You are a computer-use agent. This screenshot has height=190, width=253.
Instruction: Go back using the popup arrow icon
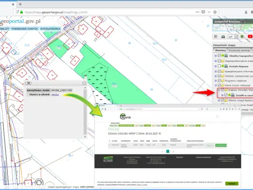28,83
